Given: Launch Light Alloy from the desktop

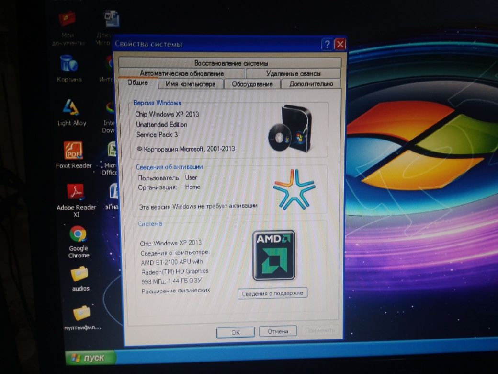Looking at the screenshot, I should [72, 112].
